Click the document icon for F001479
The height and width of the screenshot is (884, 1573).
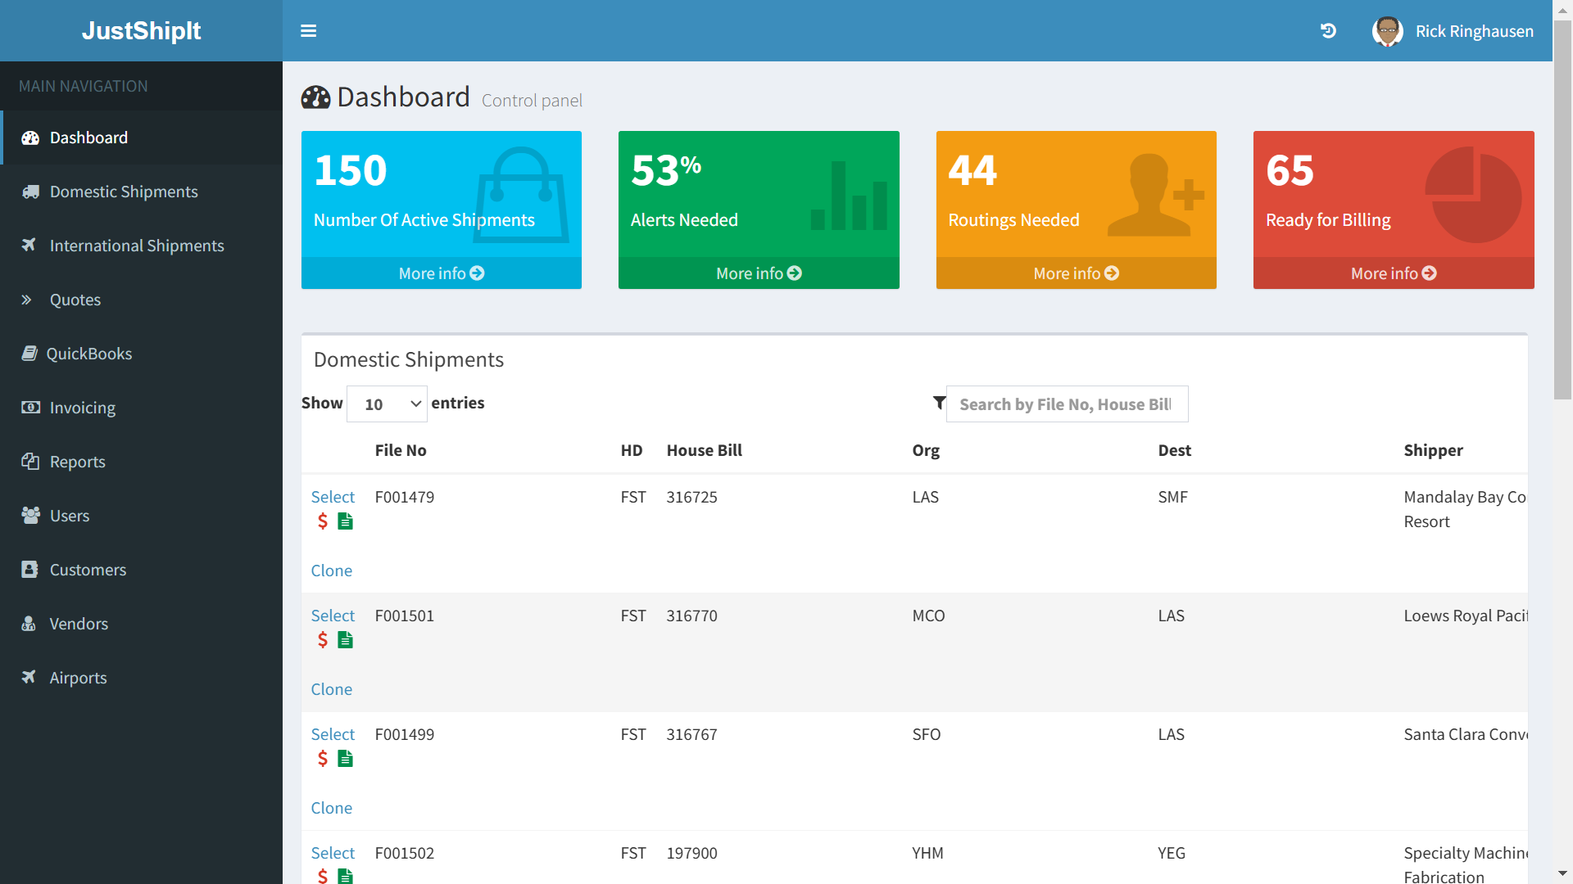pyautogui.click(x=346, y=521)
